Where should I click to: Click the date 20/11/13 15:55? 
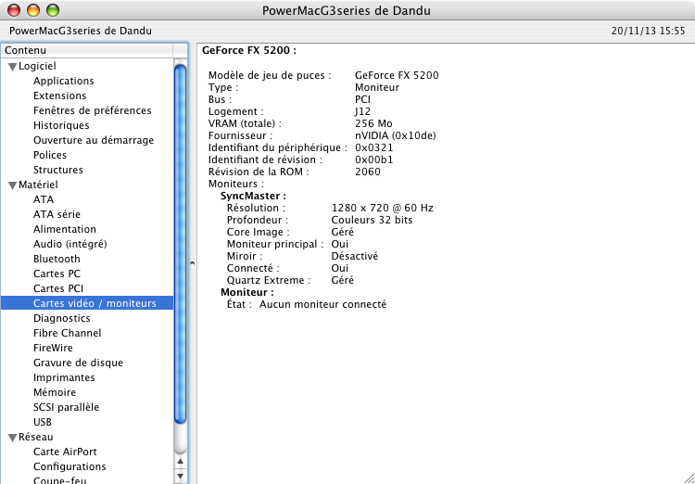tap(649, 31)
